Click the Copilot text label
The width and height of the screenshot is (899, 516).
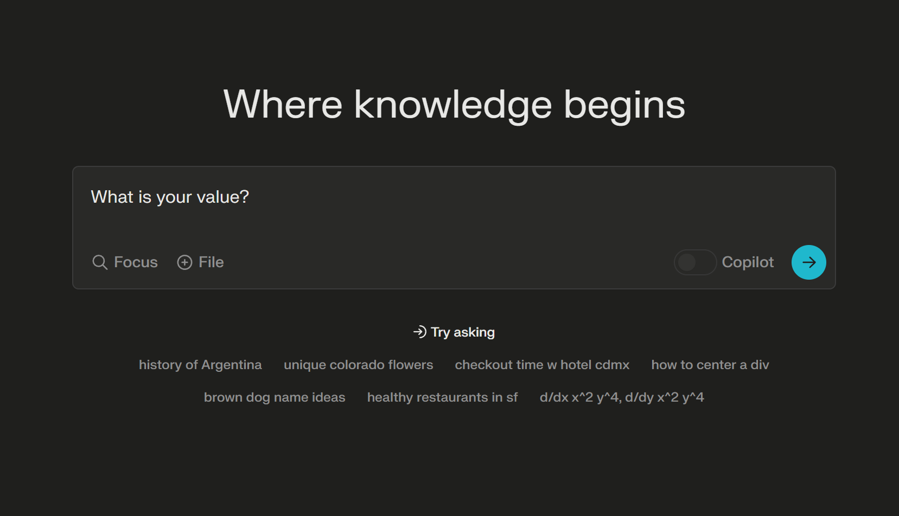(747, 262)
